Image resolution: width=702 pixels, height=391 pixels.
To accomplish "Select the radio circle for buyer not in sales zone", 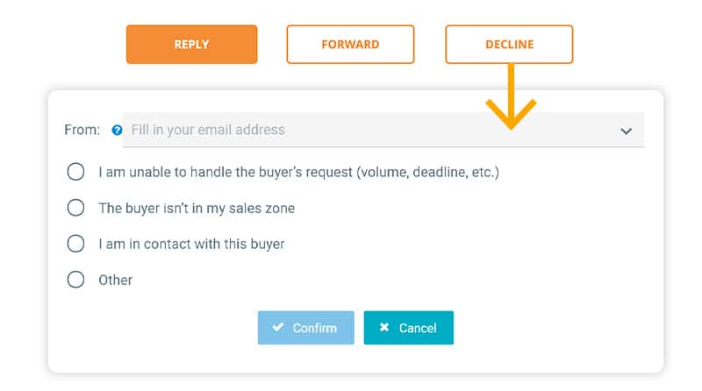I will 75,208.
